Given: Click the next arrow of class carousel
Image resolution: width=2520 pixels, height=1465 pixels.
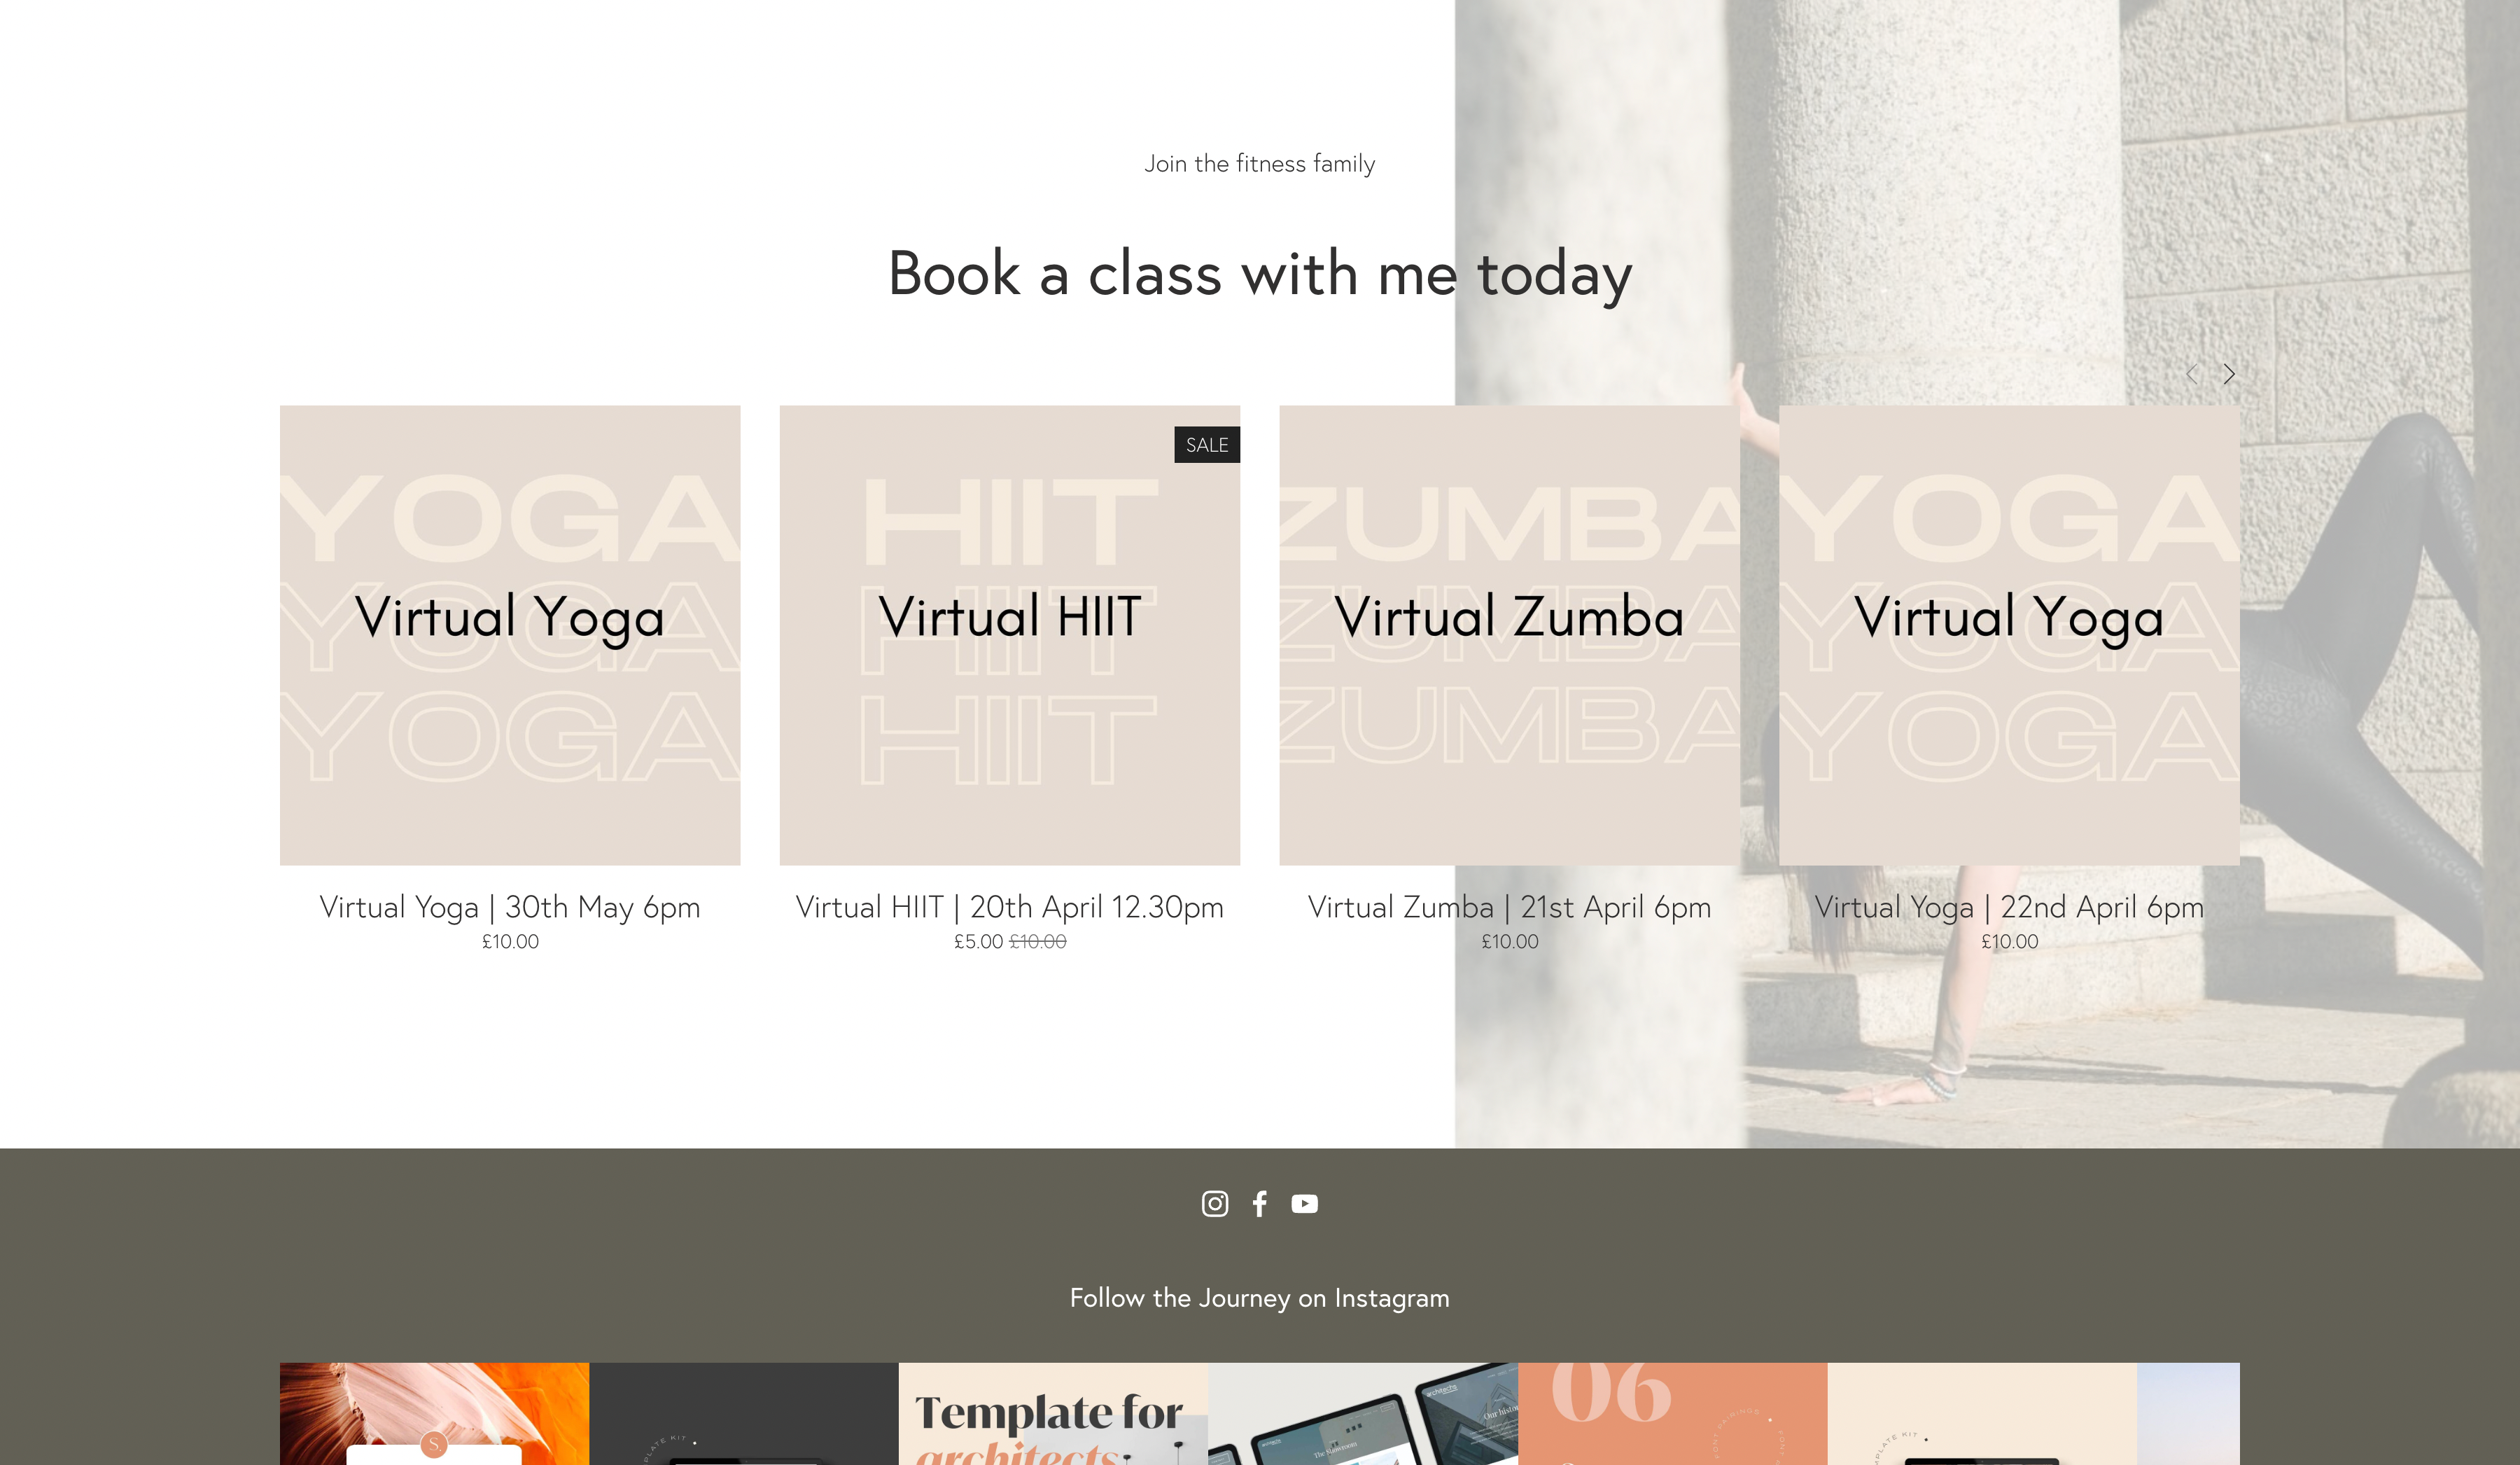Looking at the screenshot, I should (2229, 374).
